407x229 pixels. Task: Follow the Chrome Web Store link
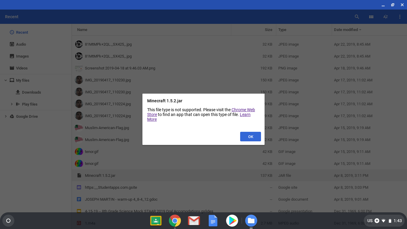coord(243,110)
